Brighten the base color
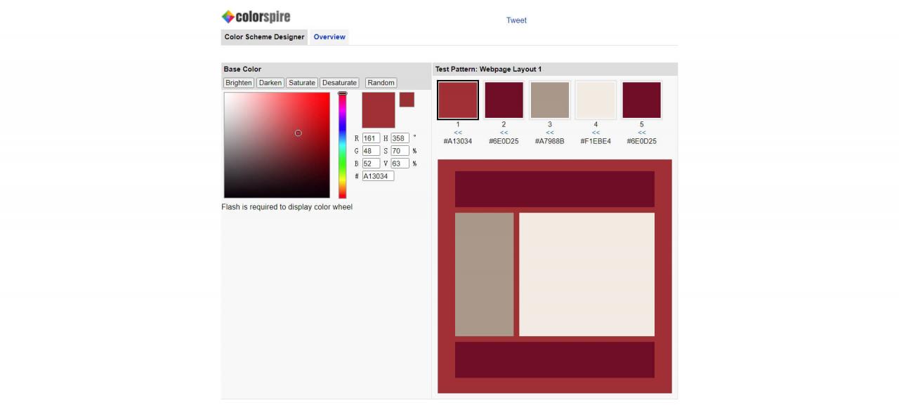This screenshot has height=405, width=899. (239, 82)
